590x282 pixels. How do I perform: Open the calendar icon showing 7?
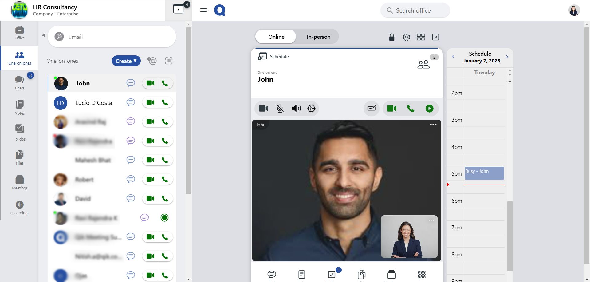coord(179,9)
